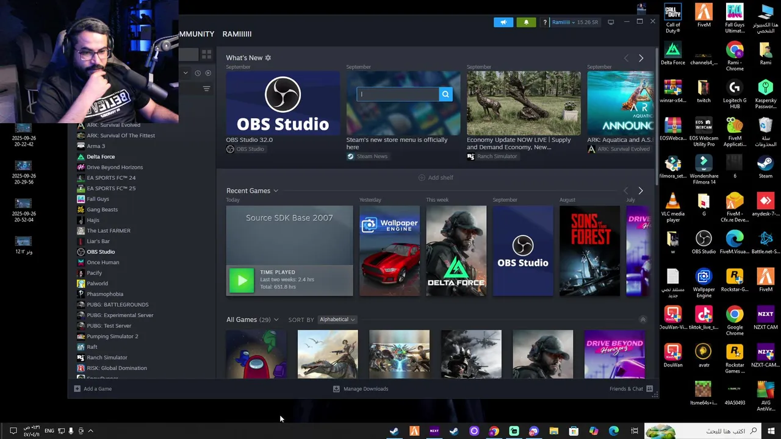Viewport: 781px width, 439px height.
Task: Select Fall Guys in library list
Action: point(98,199)
